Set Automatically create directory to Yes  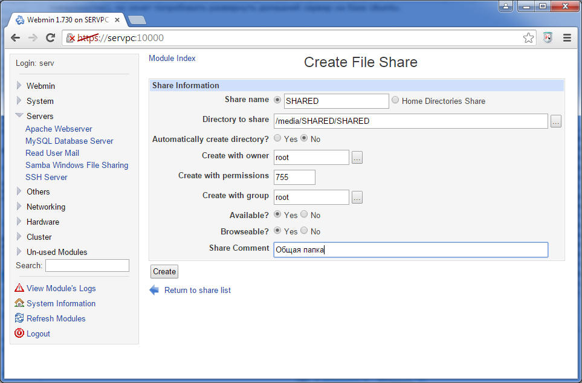click(277, 138)
